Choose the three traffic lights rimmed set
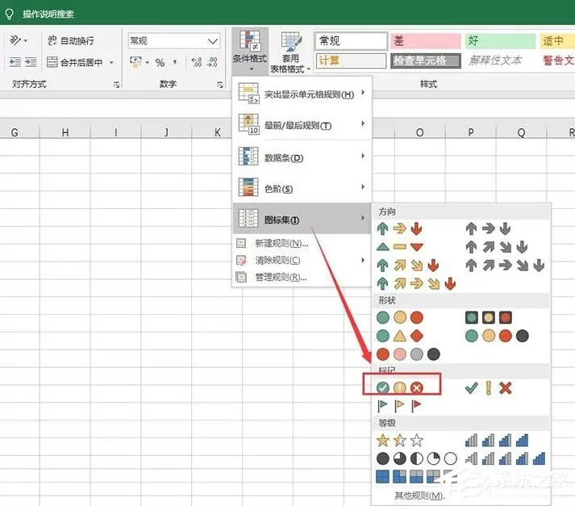Viewport: 575px width, 506px height. pos(488,317)
